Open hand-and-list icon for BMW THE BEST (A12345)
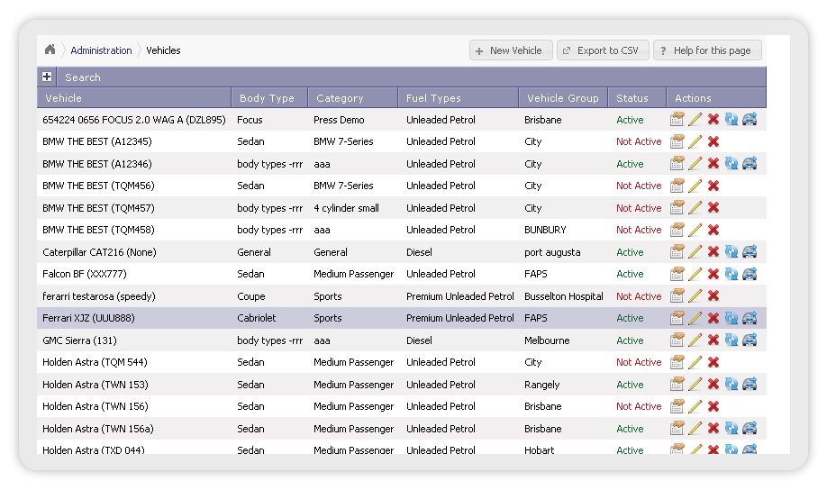The height and width of the screenshot is (490, 827). [x=677, y=142]
